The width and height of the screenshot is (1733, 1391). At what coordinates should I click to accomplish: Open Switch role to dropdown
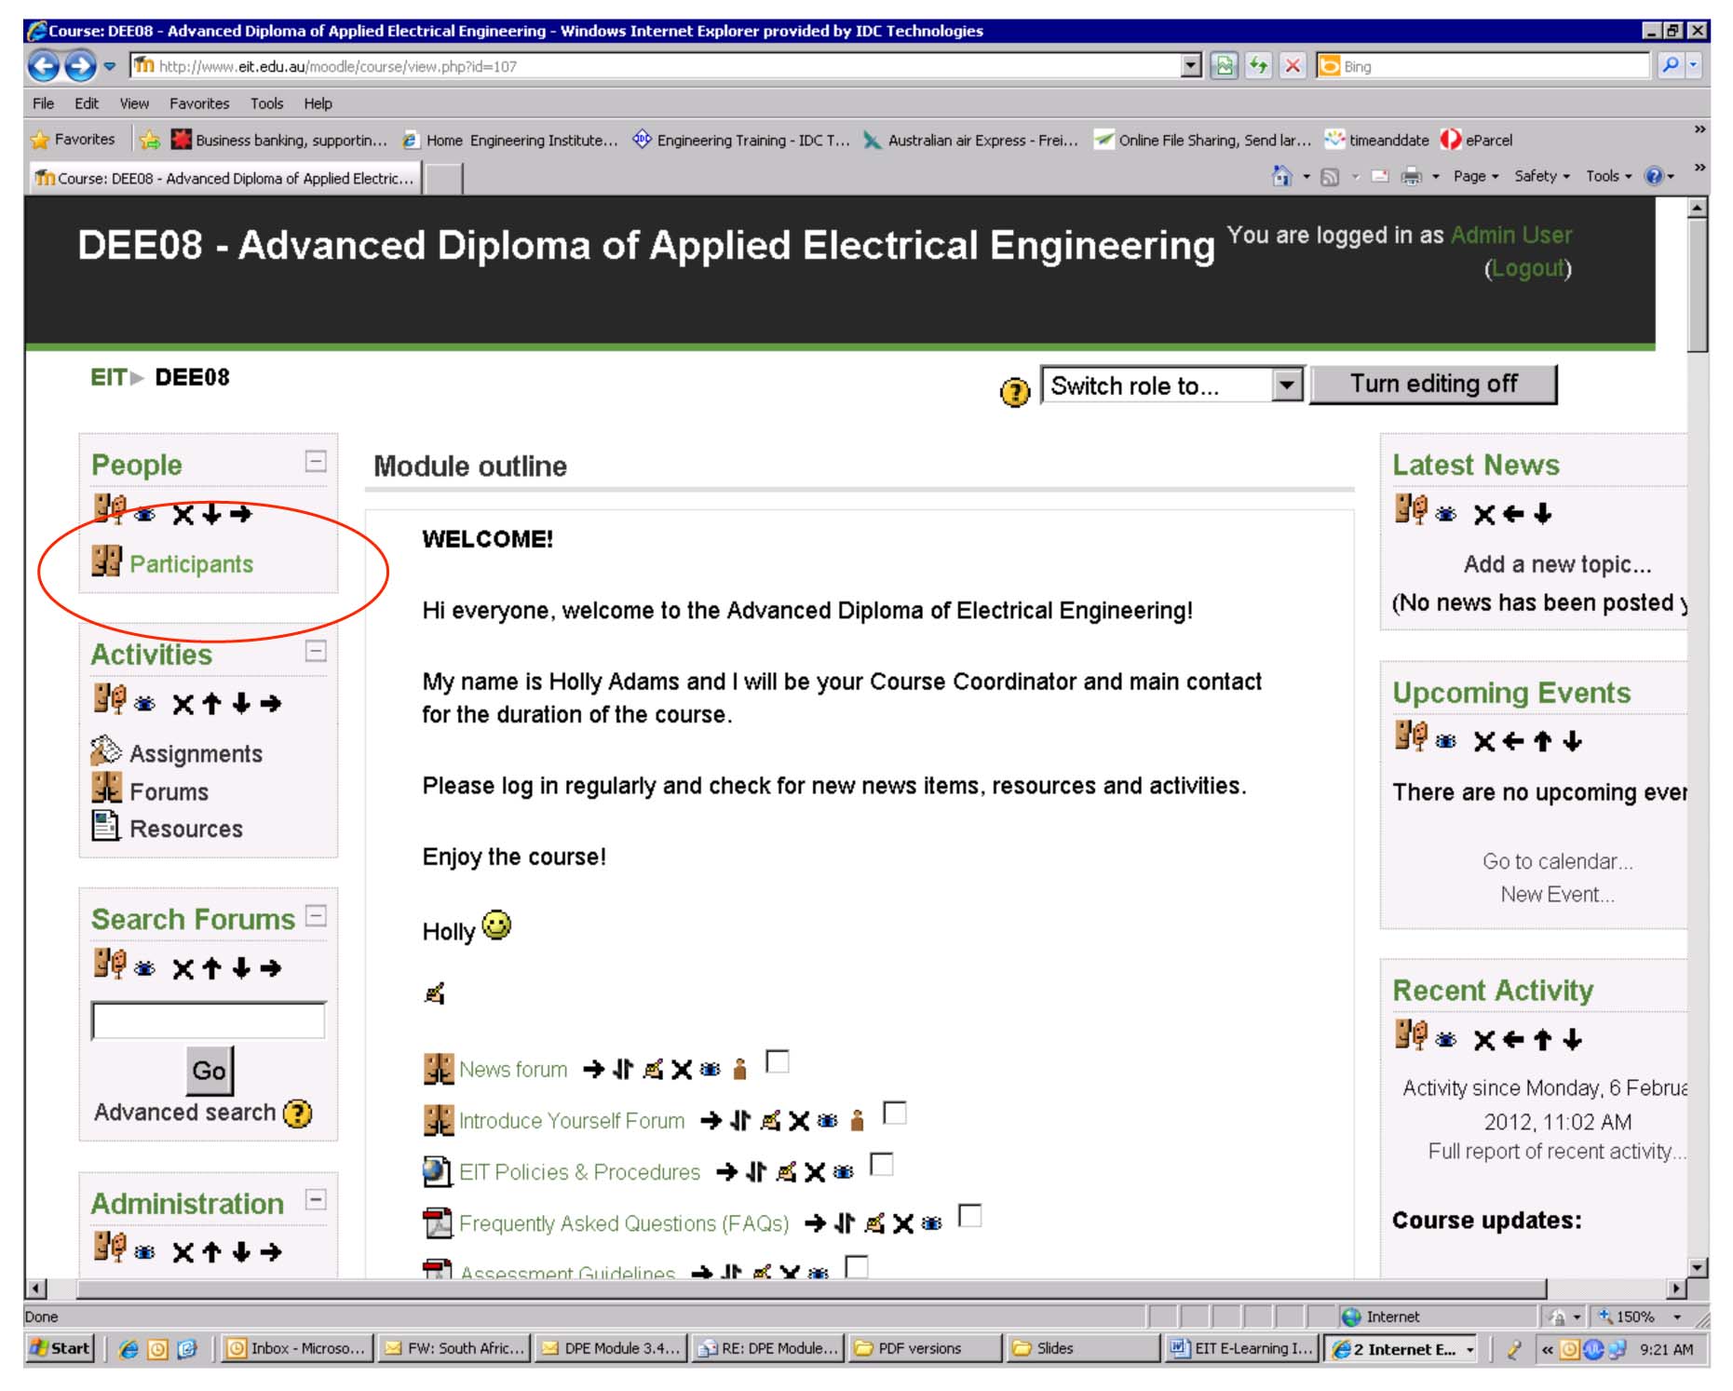click(x=1287, y=385)
